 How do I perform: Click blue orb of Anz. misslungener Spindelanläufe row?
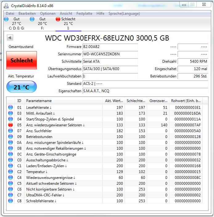10,142
